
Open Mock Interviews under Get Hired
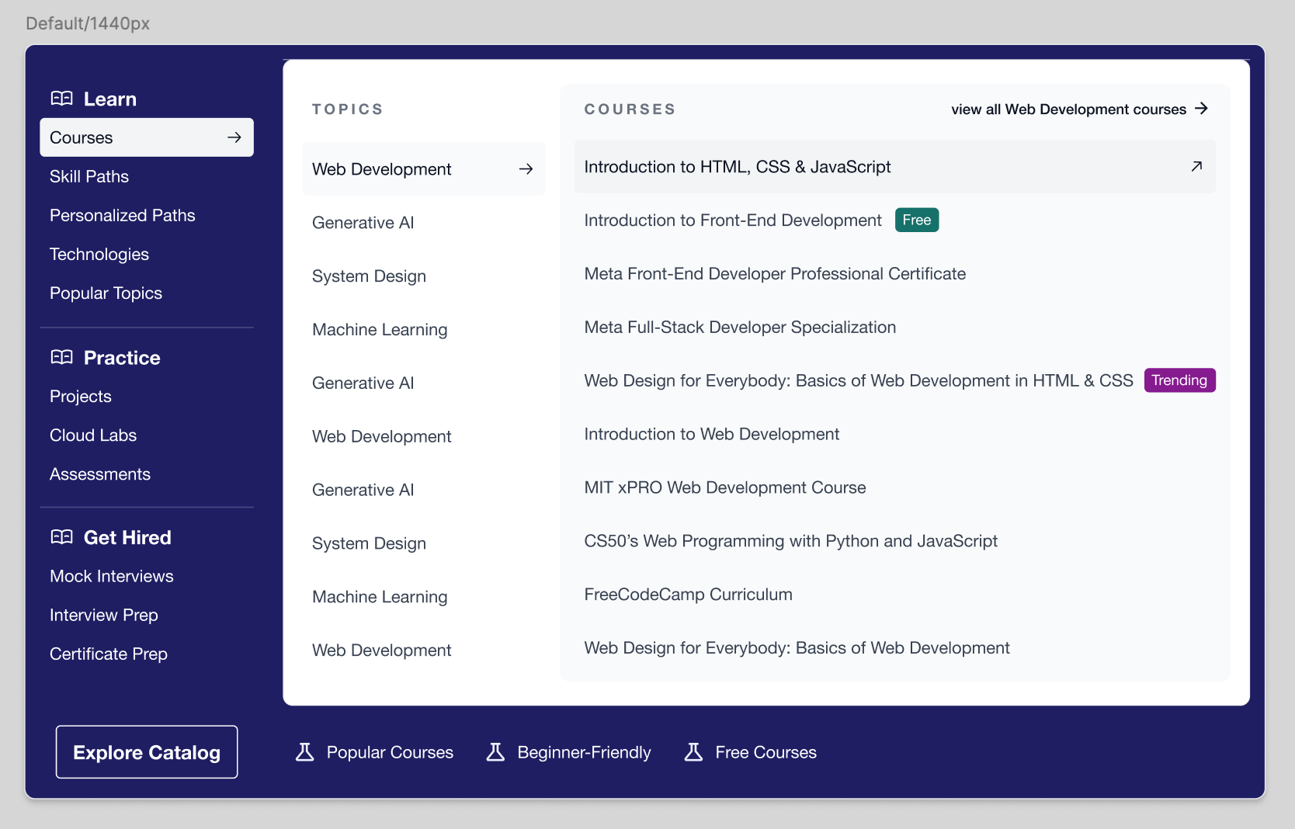pos(112,576)
